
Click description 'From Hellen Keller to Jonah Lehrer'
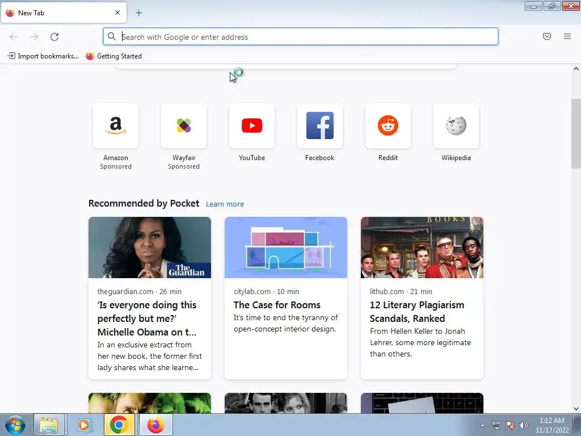click(x=420, y=342)
